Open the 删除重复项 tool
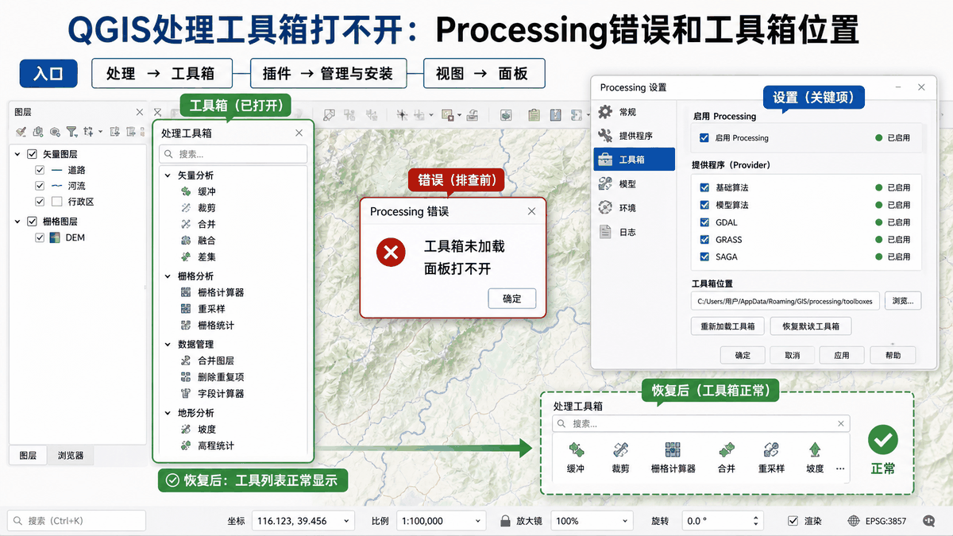 click(212, 377)
